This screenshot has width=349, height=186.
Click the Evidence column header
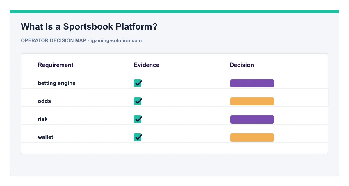147,65
